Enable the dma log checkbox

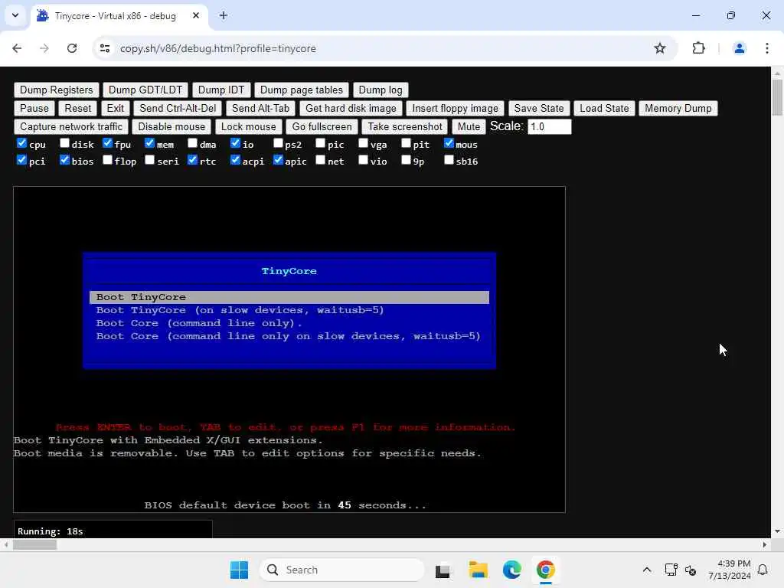pos(192,143)
